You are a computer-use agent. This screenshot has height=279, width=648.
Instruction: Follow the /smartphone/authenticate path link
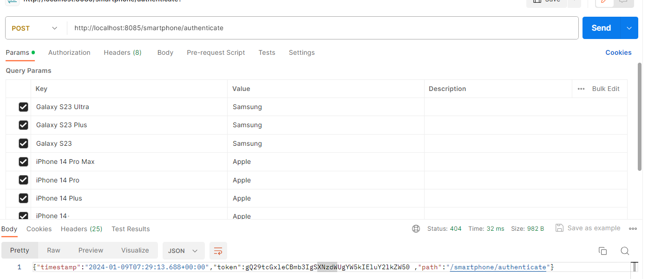pyautogui.click(x=498, y=267)
